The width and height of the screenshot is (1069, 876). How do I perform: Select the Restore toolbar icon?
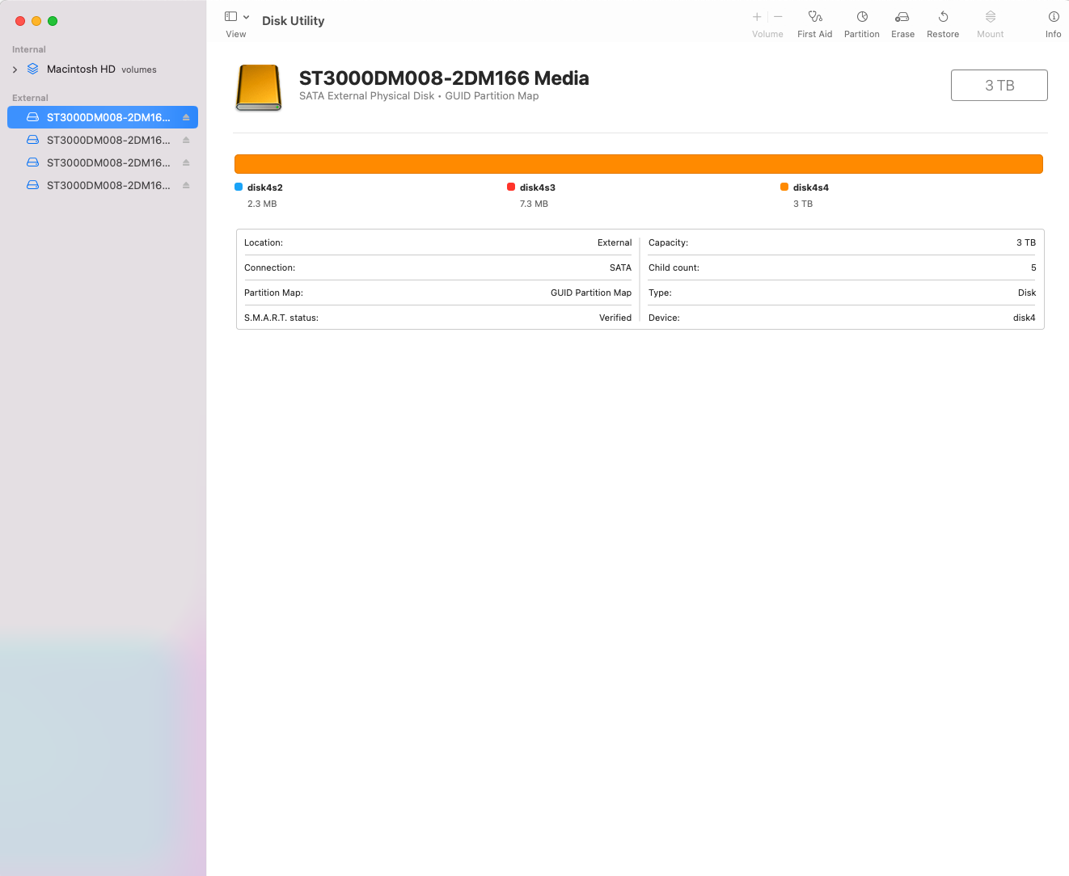pos(943,16)
